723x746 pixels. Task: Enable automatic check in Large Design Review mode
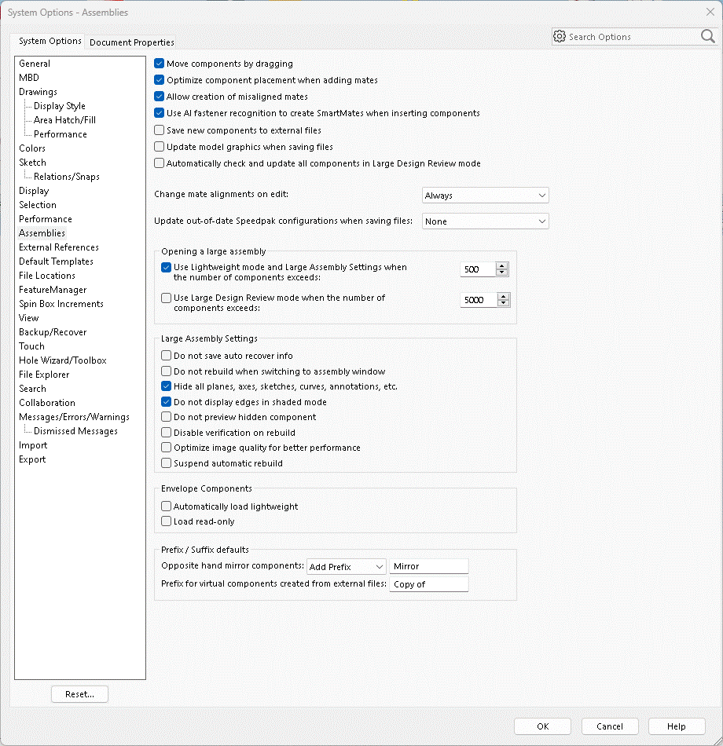click(x=159, y=163)
